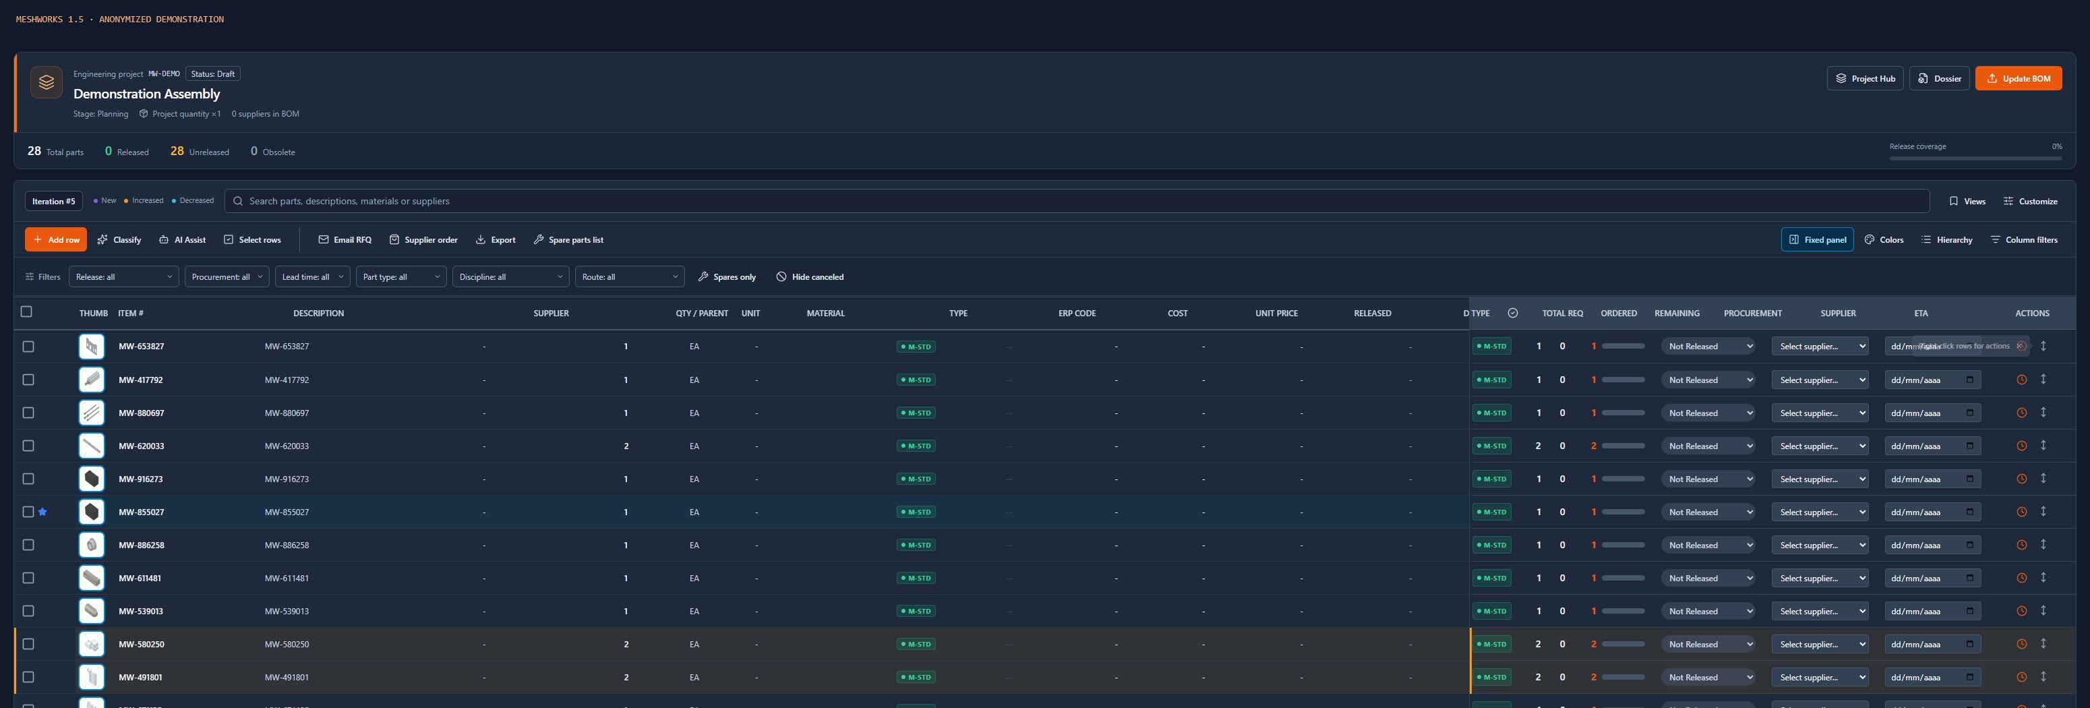Check the row checkbox for MW-653827
This screenshot has width=2090, height=708.
[28, 347]
